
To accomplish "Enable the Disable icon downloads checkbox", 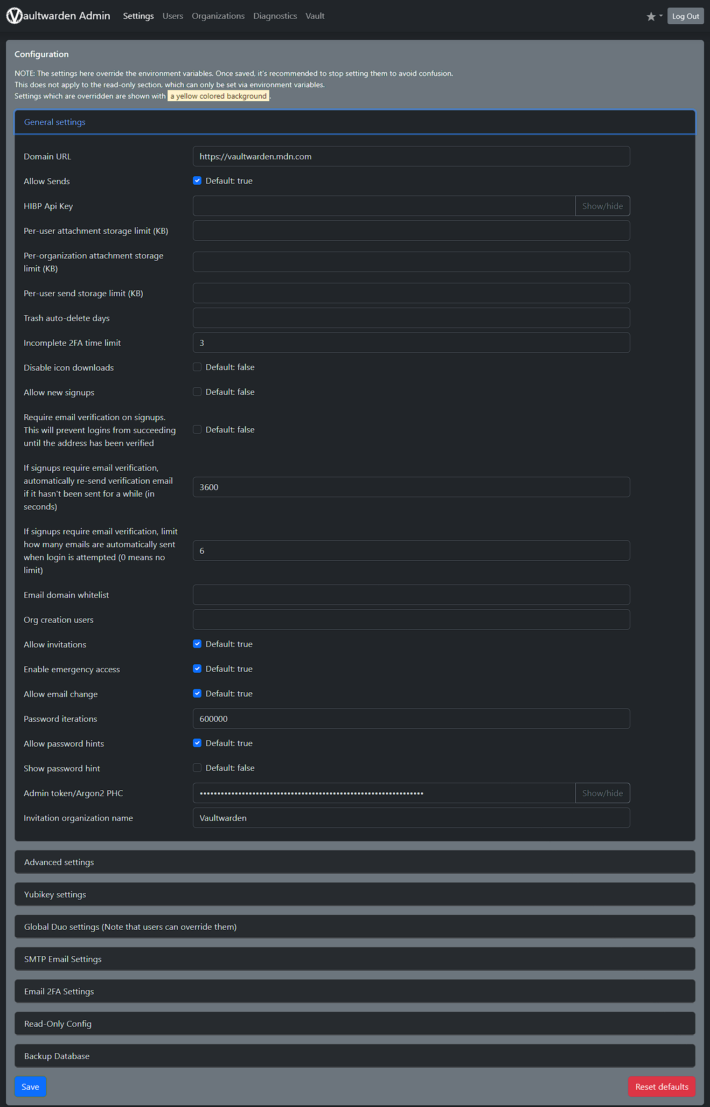I will 197,367.
